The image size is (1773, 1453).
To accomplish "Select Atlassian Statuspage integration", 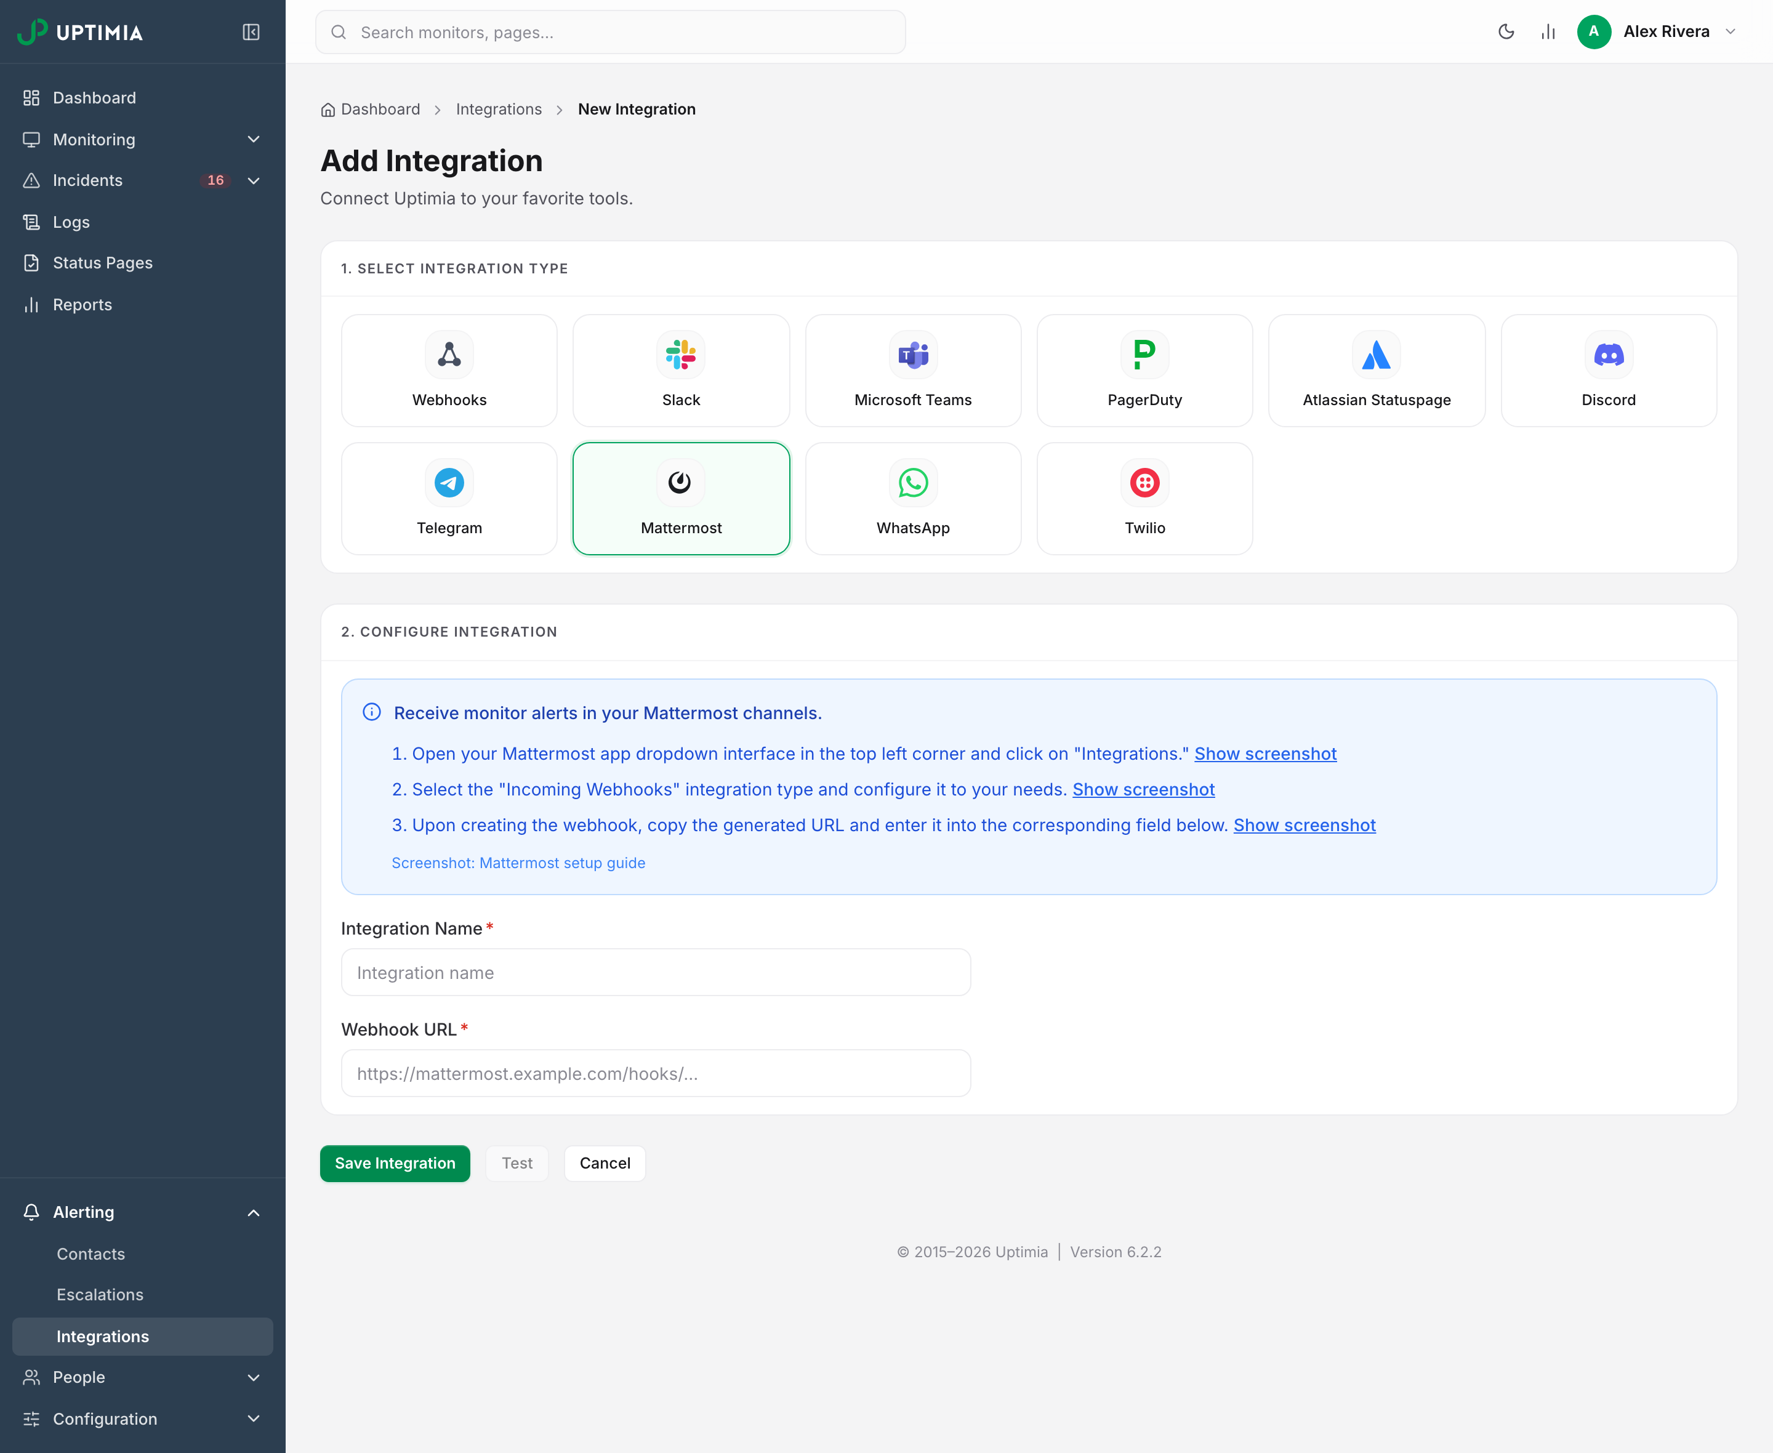I will [x=1377, y=371].
